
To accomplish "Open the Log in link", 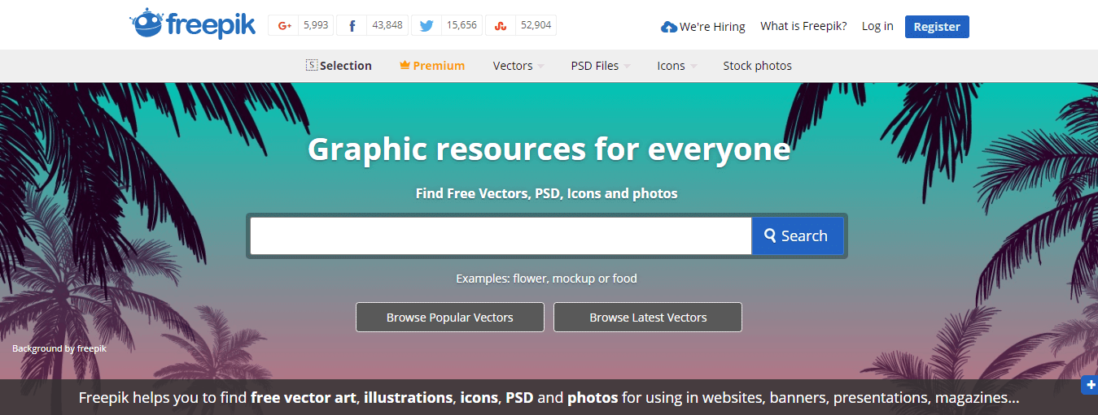I will pyautogui.click(x=877, y=26).
